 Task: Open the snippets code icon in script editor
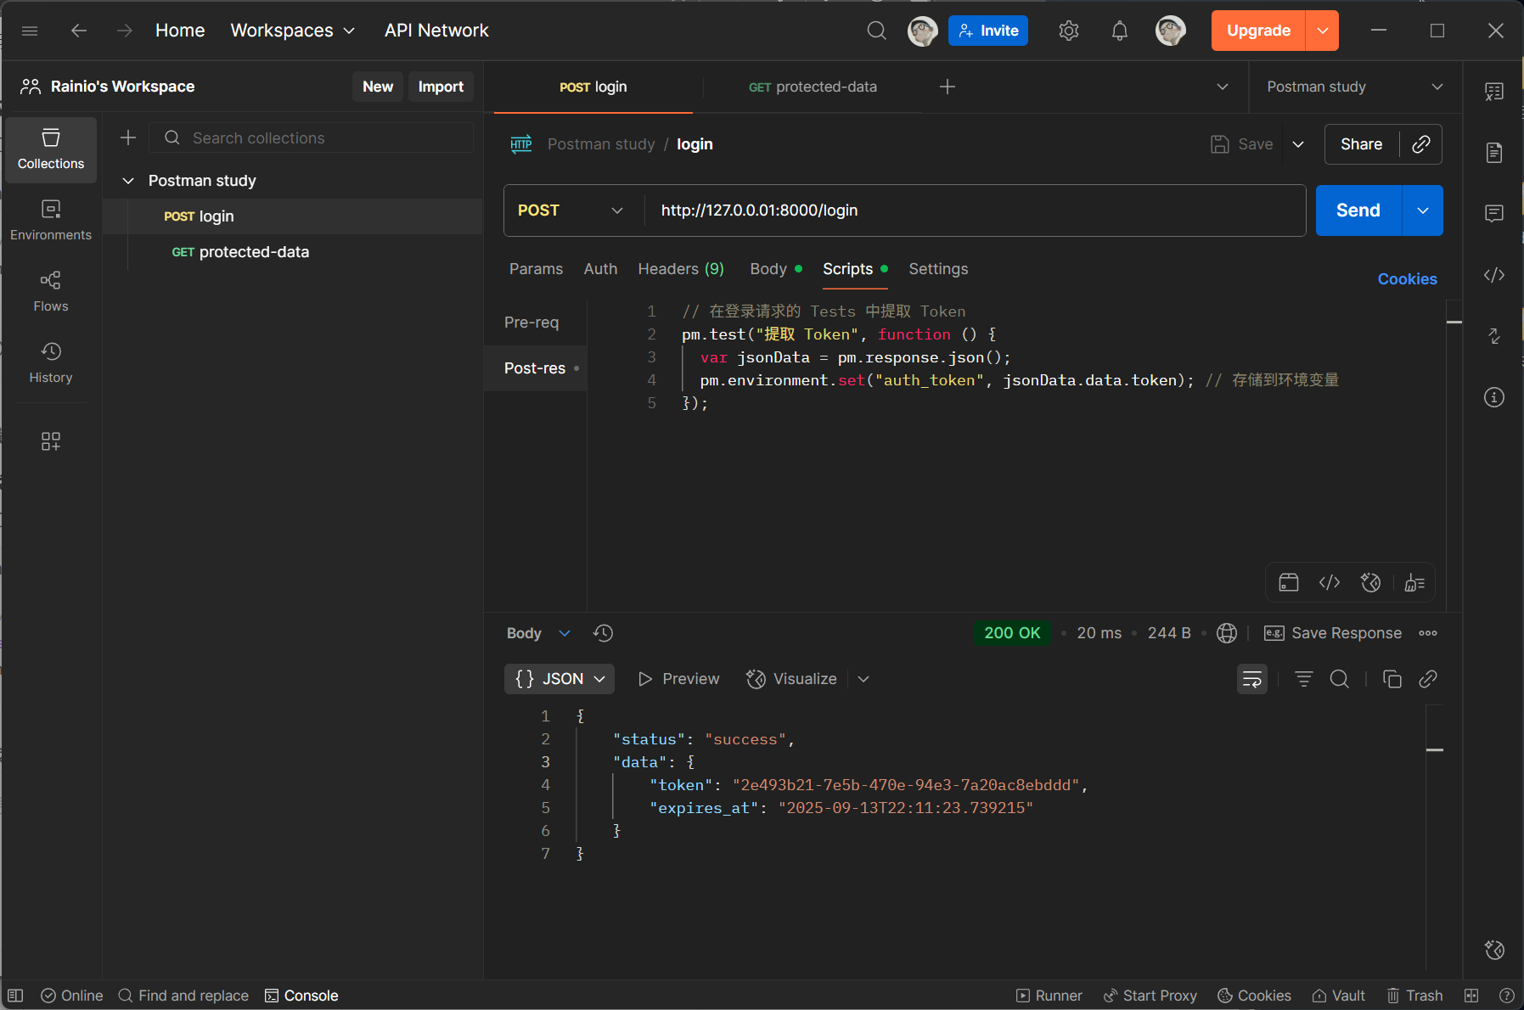pyautogui.click(x=1330, y=582)
